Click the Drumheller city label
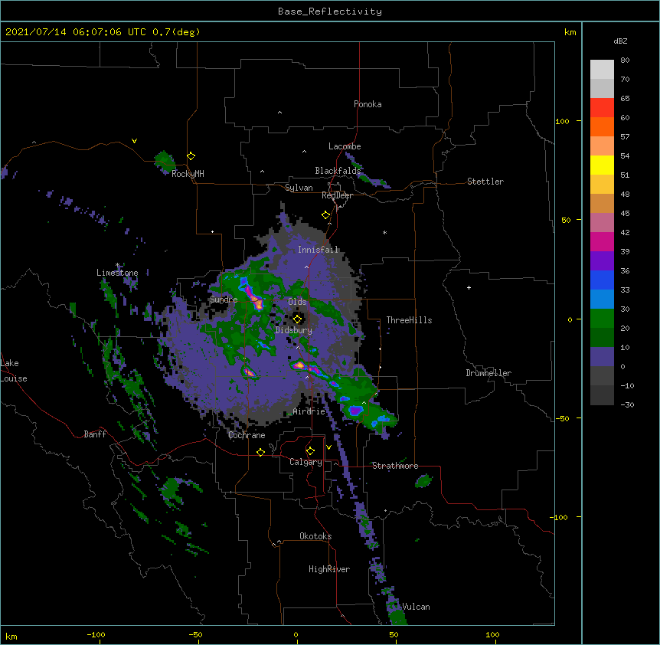 coord(488,373)
